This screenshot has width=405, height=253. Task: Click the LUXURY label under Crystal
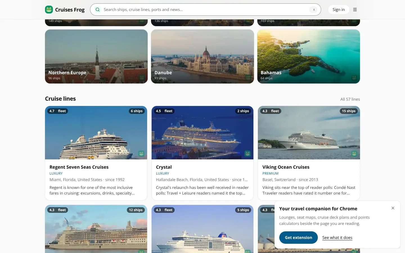[x=163, y=173]
